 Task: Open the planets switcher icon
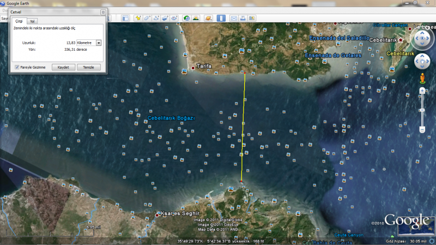click(x=208, y=18)
